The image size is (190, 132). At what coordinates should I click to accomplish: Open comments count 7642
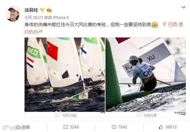pyautogui.click(x=123, y=127)
